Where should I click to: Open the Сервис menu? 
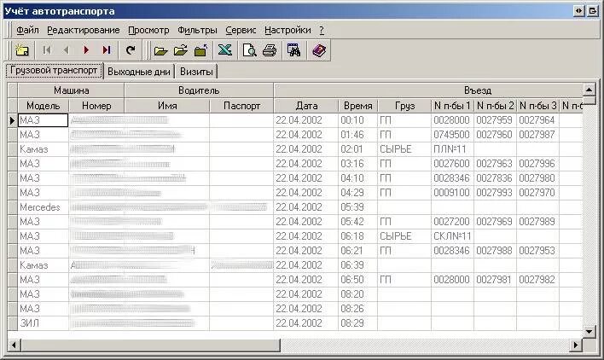[241, 30]
